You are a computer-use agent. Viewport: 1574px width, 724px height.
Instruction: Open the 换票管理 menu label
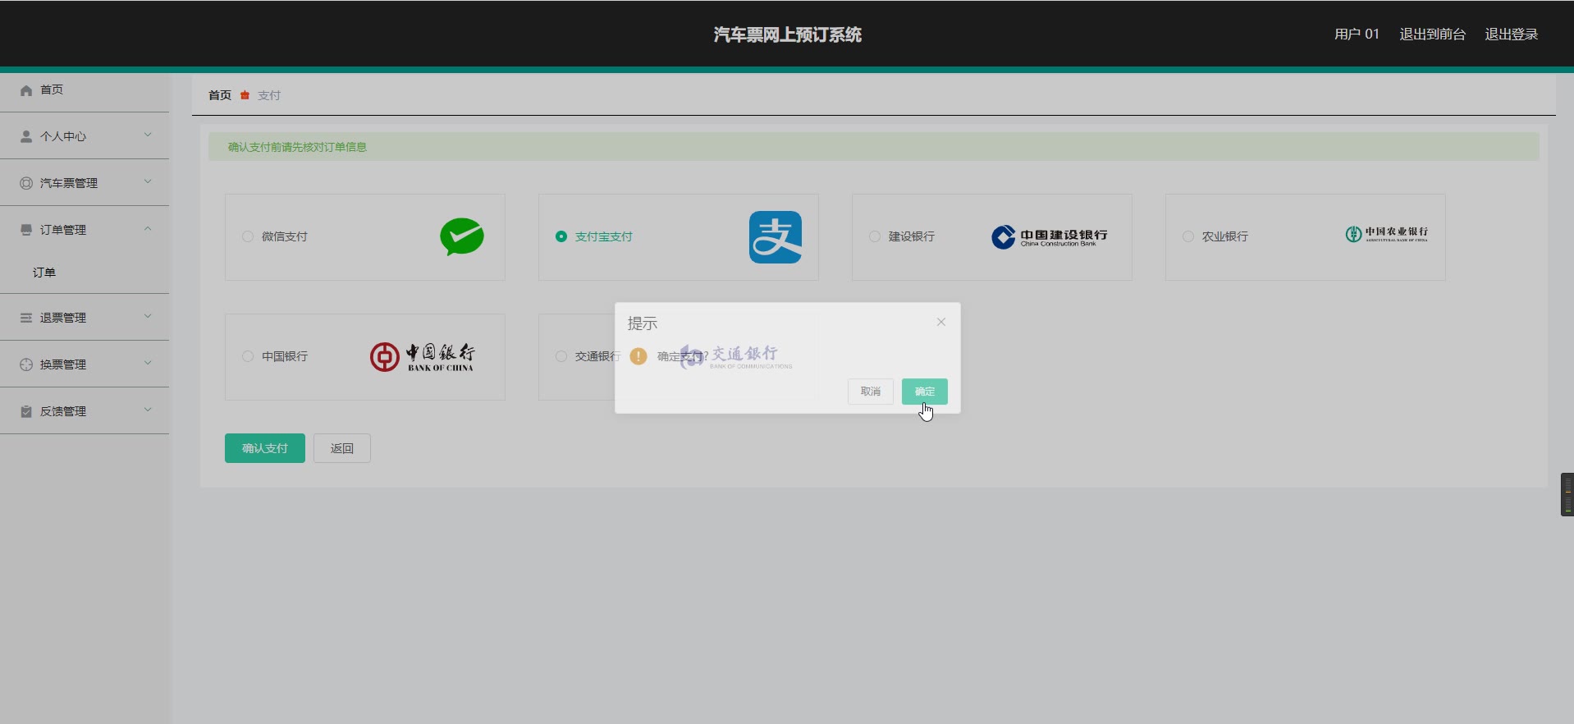point(63,364)
